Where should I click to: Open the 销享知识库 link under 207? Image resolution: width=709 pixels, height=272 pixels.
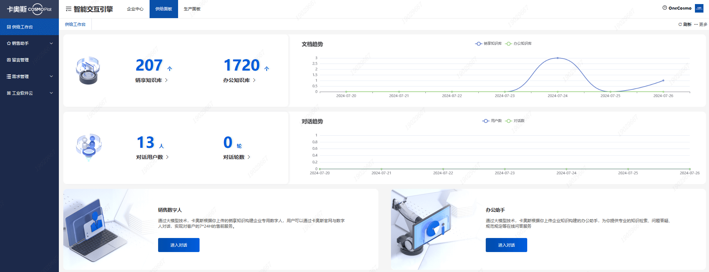click(x=151, y=80)
